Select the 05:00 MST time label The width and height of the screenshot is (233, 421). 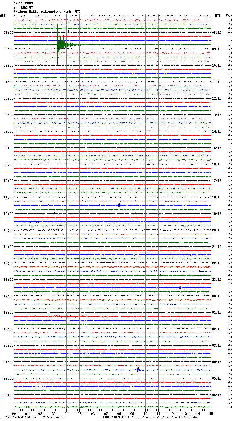(x=8, y=99)
